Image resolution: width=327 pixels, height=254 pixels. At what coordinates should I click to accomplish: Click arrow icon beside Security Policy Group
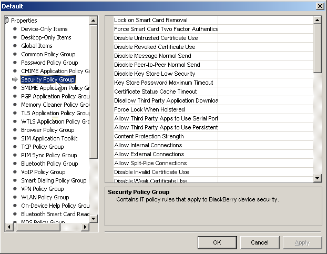[15, 79]
